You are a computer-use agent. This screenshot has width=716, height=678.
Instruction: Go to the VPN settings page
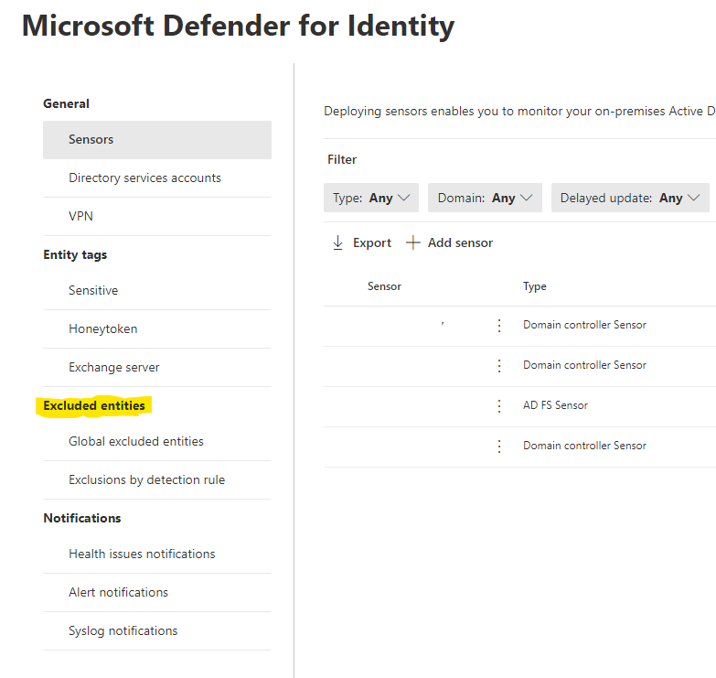[80, 216]
